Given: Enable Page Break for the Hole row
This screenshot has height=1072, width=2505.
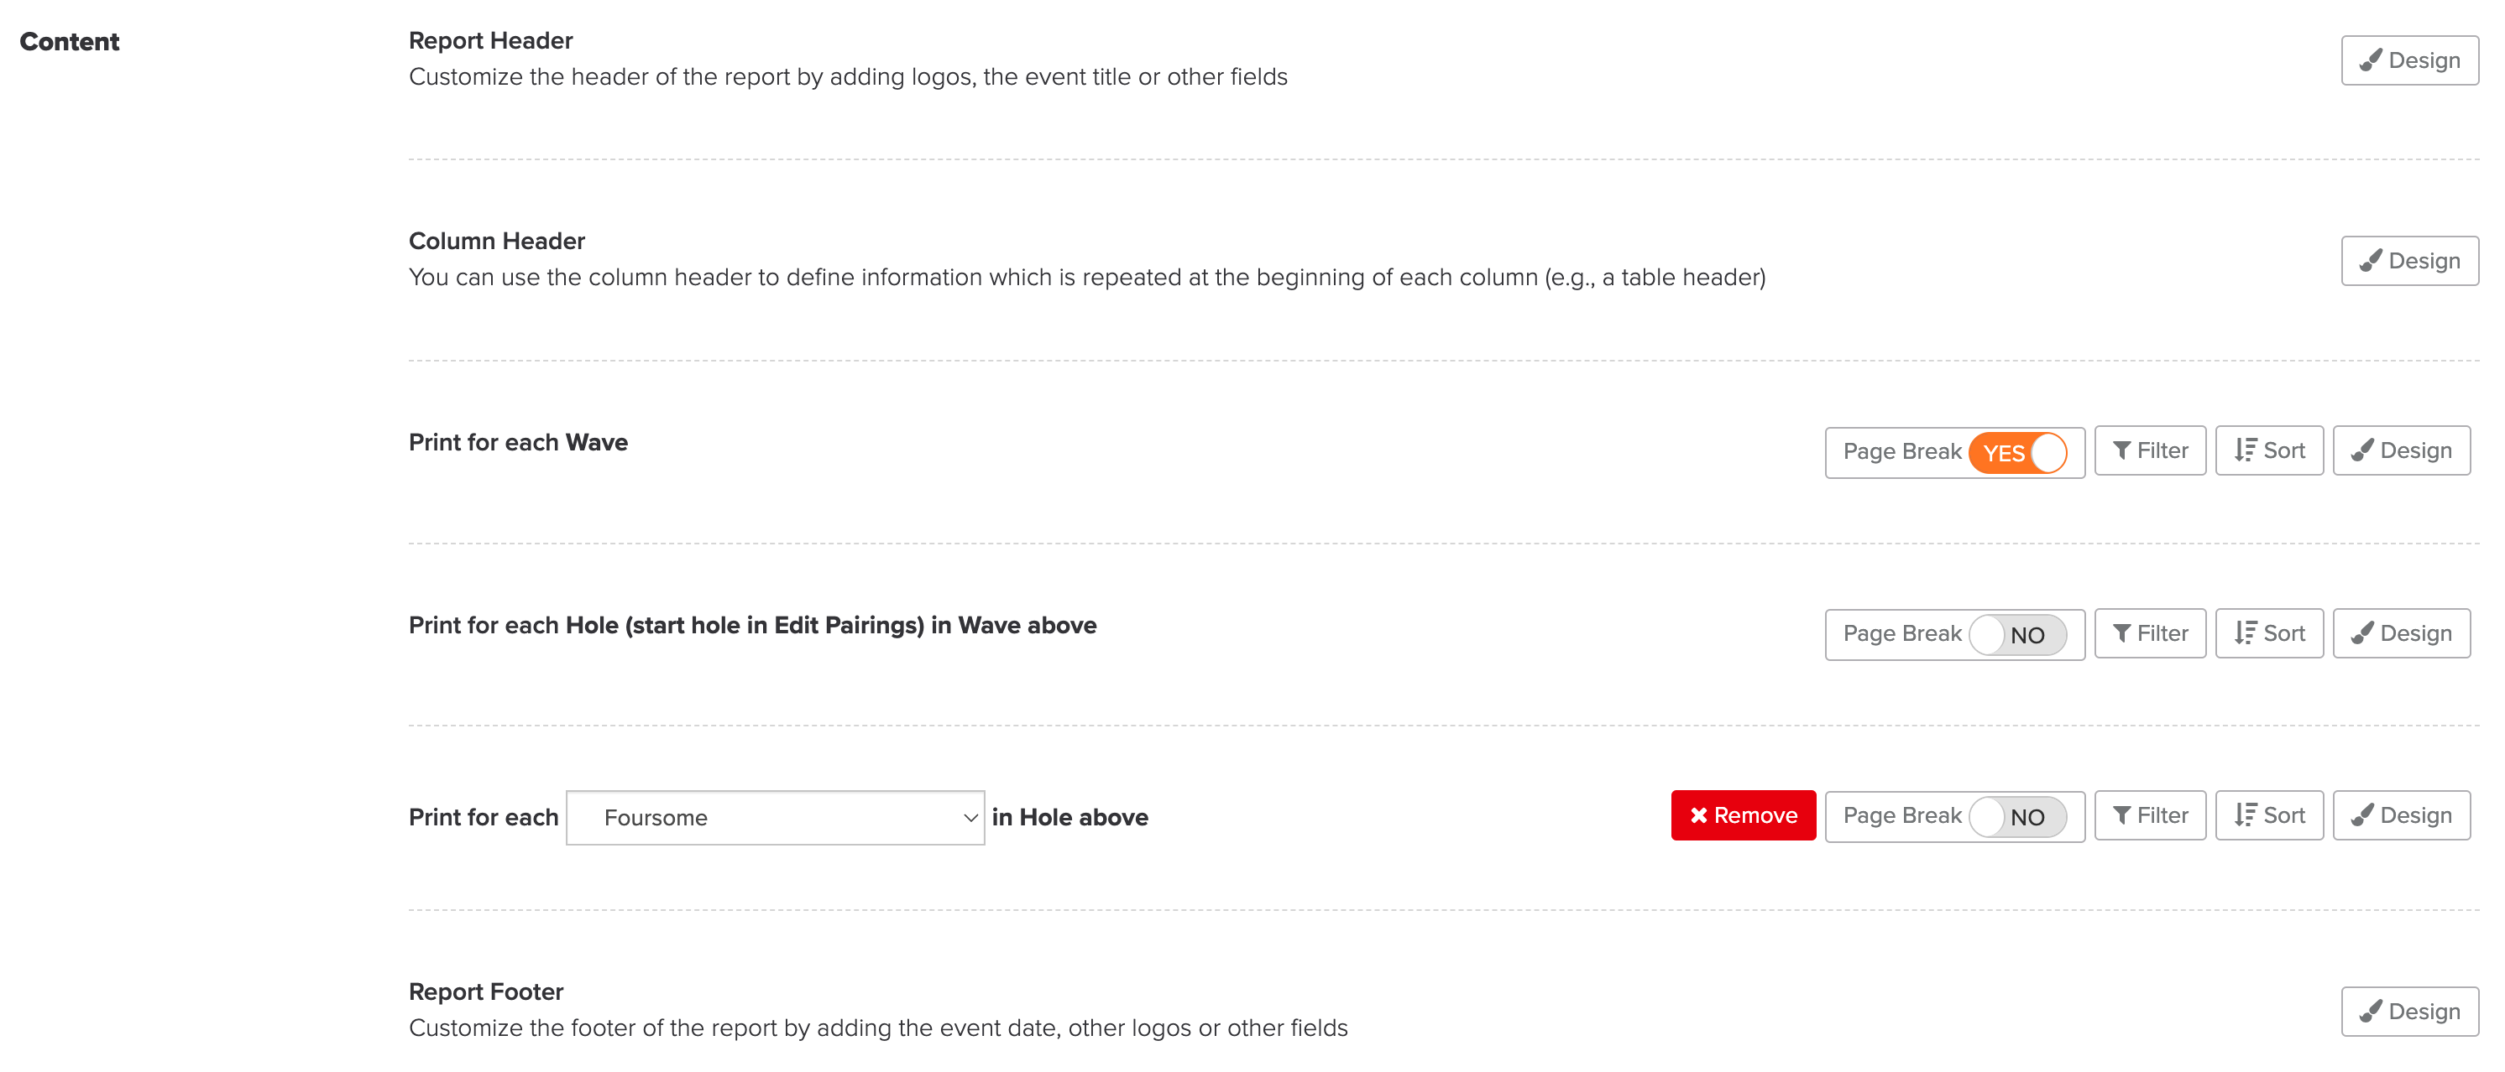Looking at the screenshot, I should click(x=2016, y=635).
